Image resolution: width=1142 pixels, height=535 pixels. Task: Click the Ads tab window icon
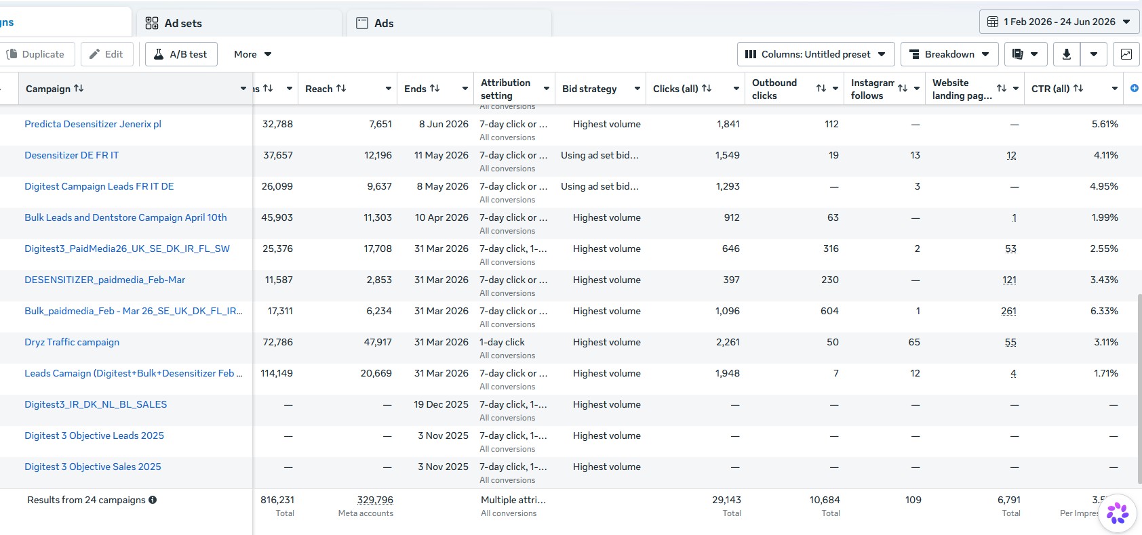click(x=362, y=23)
